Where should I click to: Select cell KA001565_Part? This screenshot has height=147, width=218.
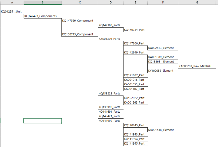click(135, 103)
